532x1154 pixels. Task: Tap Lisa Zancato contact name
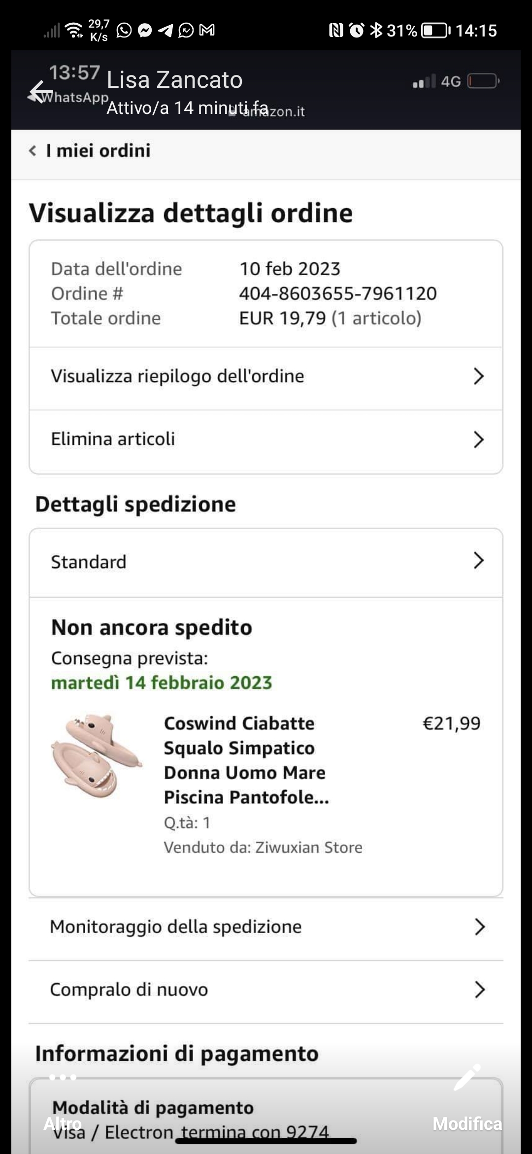(x=175, y=80)
